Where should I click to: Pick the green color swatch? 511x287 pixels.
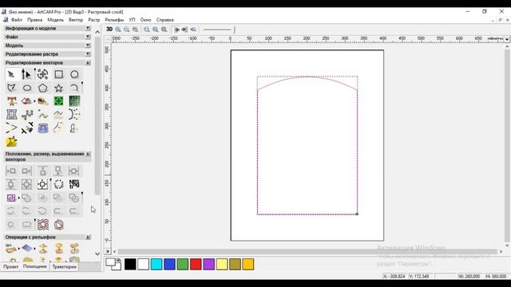pos(183,264)
